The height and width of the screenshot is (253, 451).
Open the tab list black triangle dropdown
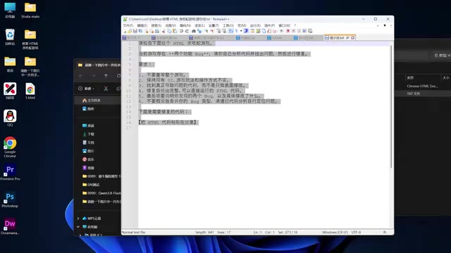(385, 25)
